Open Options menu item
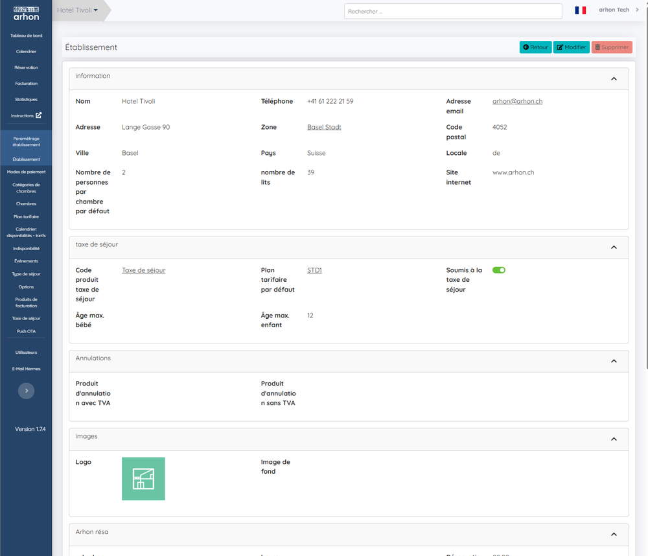 click(x=26, y=287)
